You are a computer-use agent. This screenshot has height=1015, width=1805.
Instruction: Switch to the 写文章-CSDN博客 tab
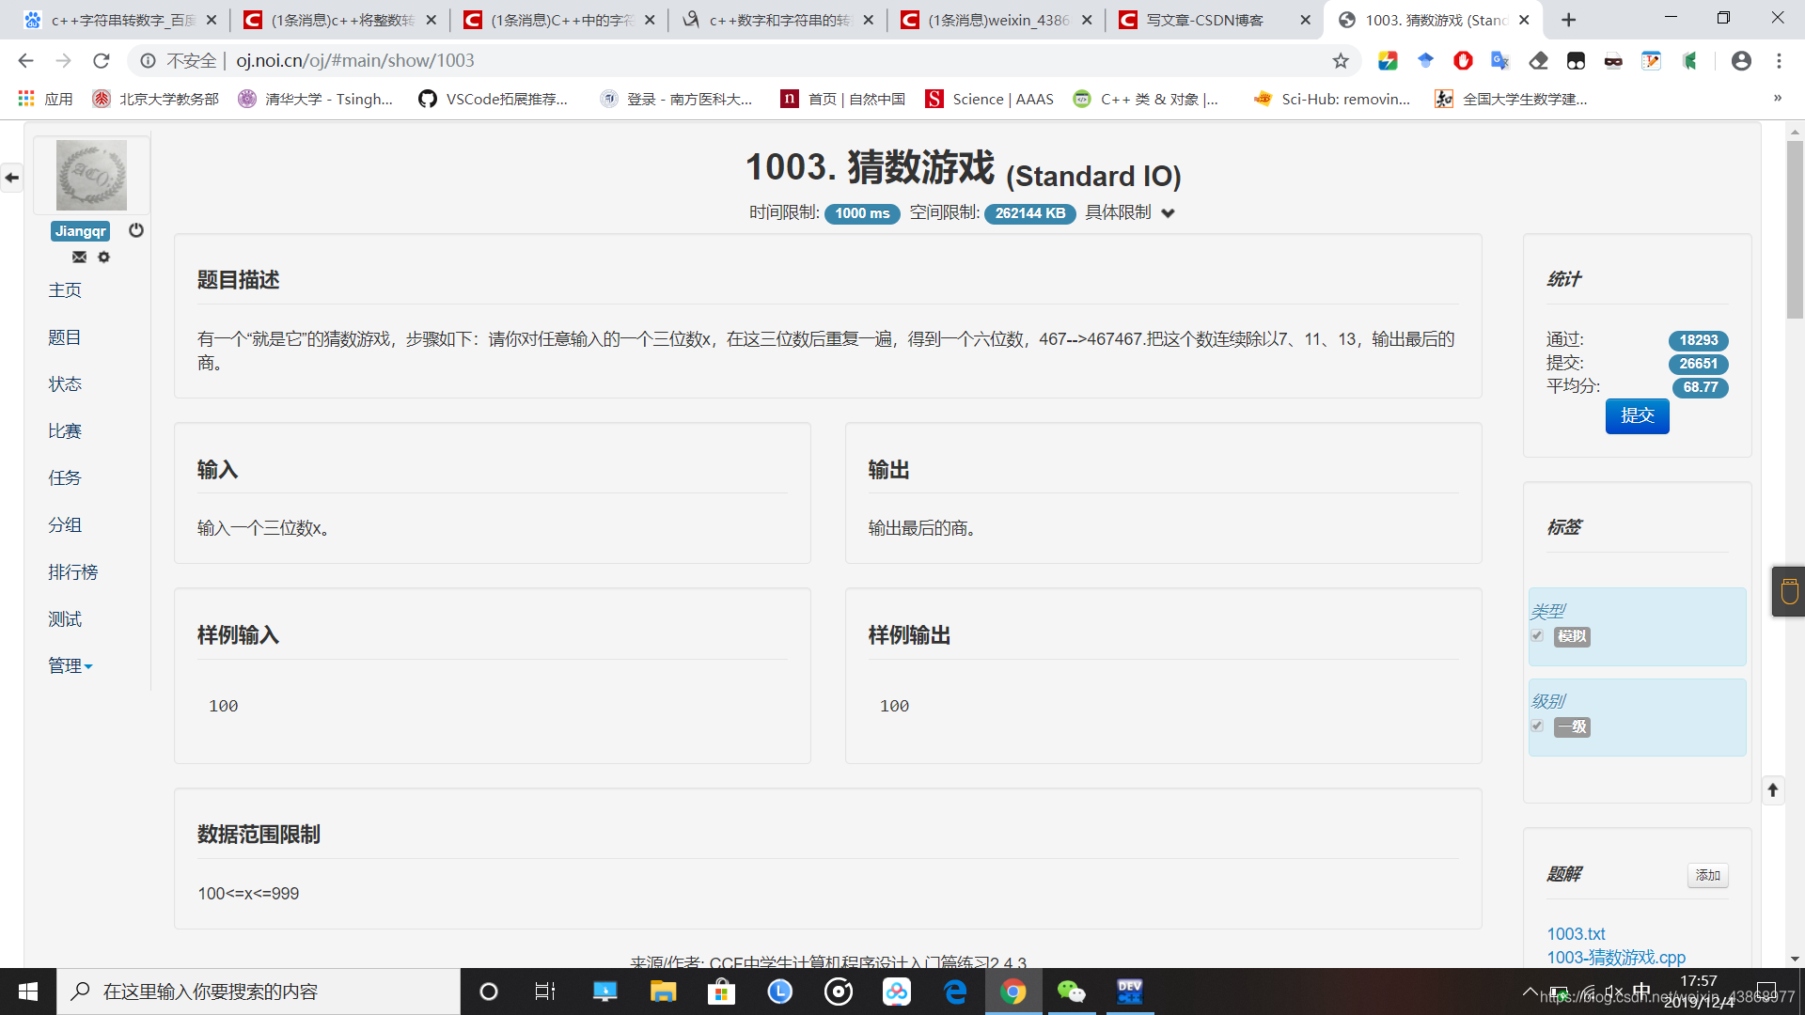(x=1206, y=19)
